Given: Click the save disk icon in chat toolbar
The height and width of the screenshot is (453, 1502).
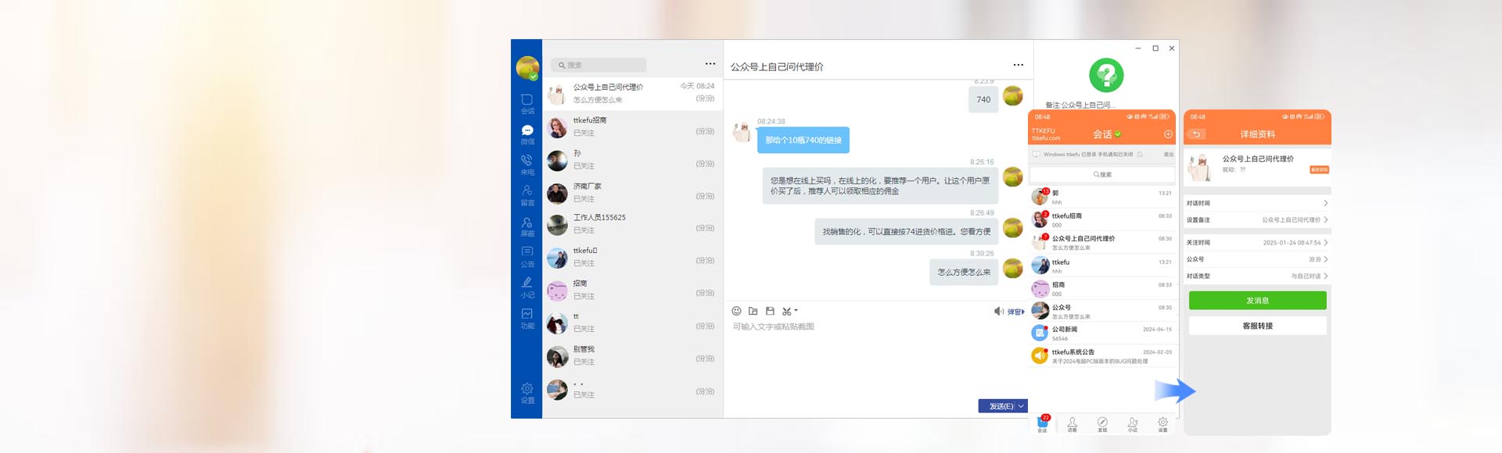Looking at the screenshot, I should coord(770,311).
